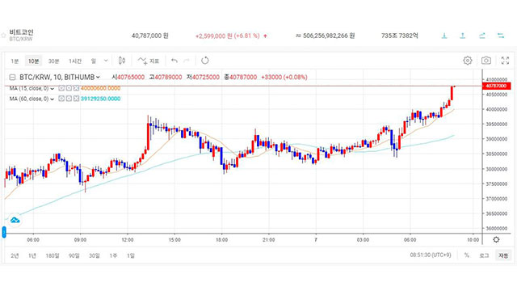
Task: Toggle the favorite star next to 비트코인
Action: [x=3, y=36]
